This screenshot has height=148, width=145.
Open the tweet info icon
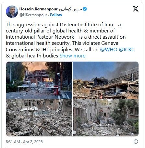pos(136,142)
